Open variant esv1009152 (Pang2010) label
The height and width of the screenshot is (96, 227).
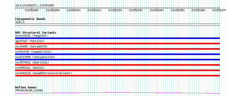tap(31, 36)
